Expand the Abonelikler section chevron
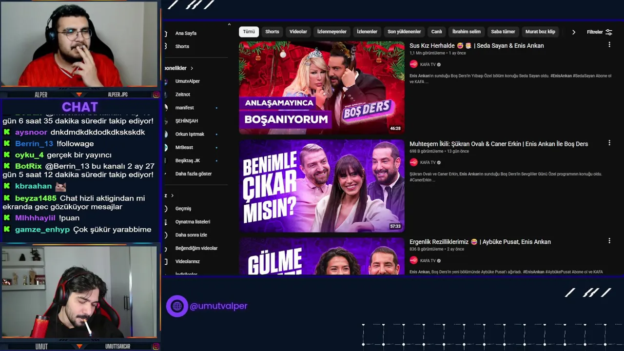 coord(192,68)
